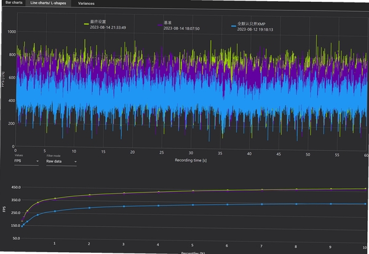The width and height of the screenshot is (369, 254).
Task: Click the yellow curve data point at percentile 1
Action: coord(55,199)
